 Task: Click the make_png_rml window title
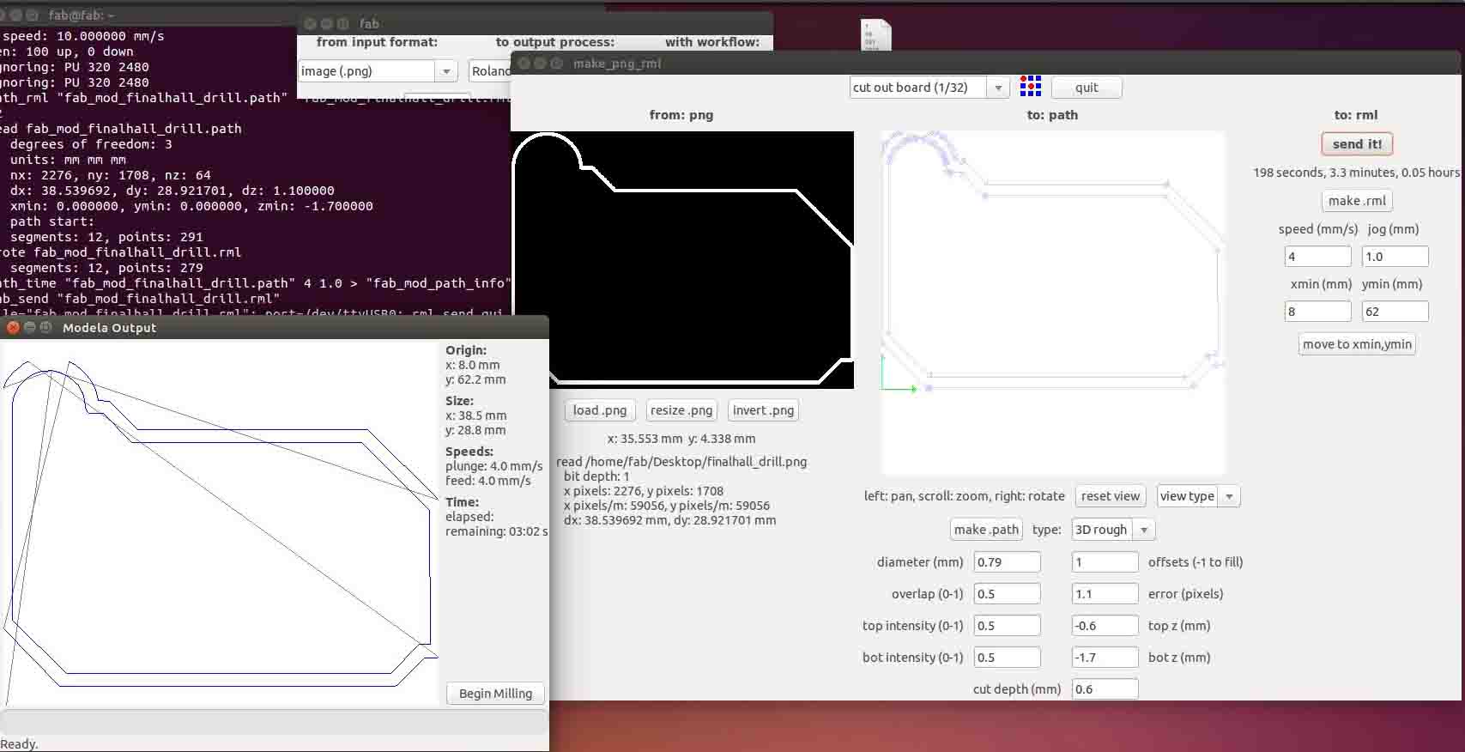(617, 64)
